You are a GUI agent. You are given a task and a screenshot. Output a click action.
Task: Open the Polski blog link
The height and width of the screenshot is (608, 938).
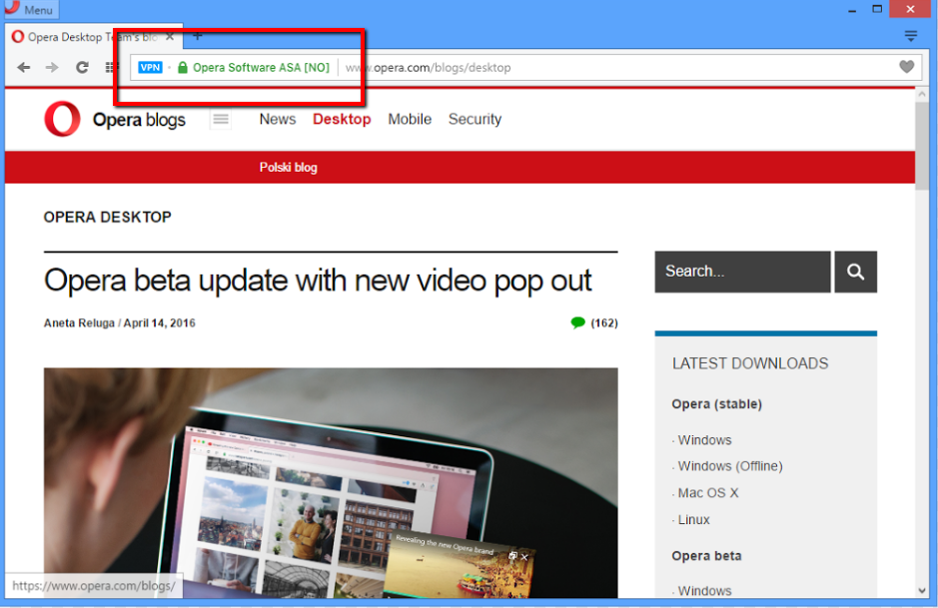(x=289, y=168)
